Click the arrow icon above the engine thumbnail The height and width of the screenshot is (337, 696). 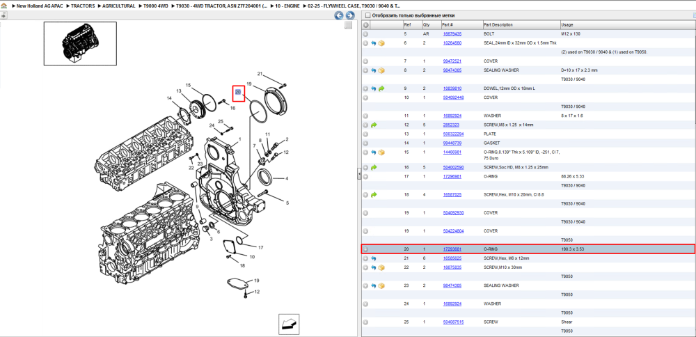point(3,15)
